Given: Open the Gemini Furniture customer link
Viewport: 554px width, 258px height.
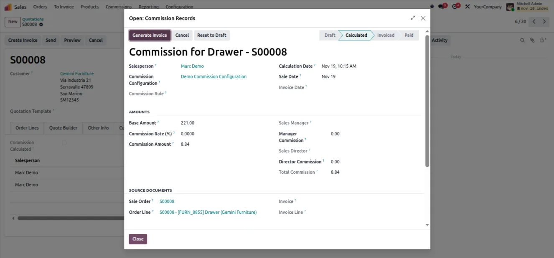Looking at the screenshot, I should [x=77, y=73].
